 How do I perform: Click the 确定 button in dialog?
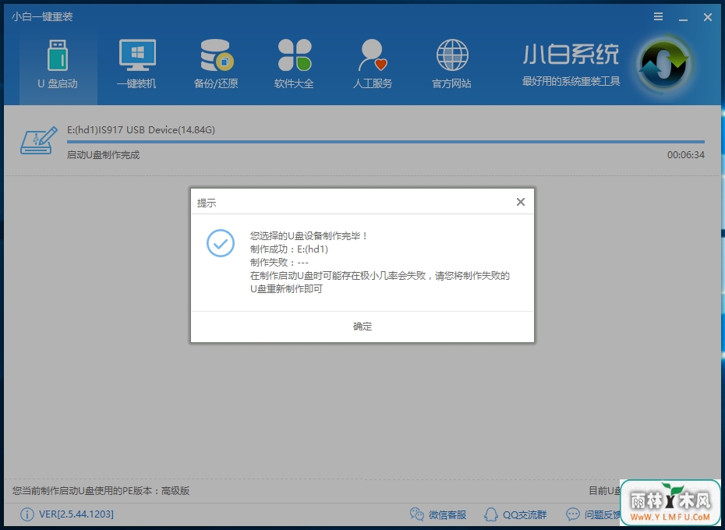362,327
